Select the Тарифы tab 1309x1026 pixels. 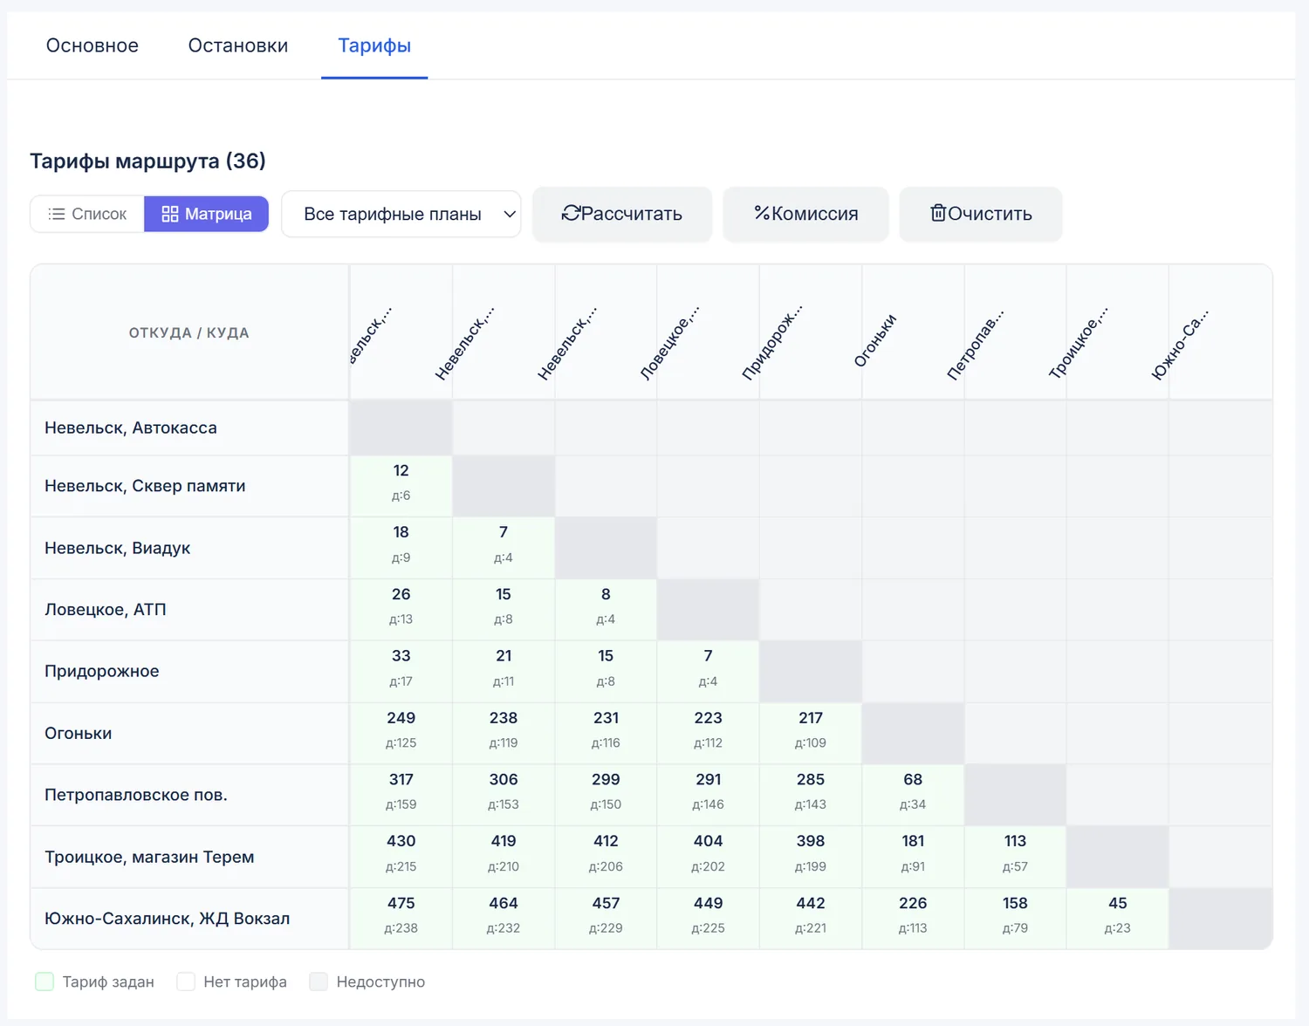point(374,45)
